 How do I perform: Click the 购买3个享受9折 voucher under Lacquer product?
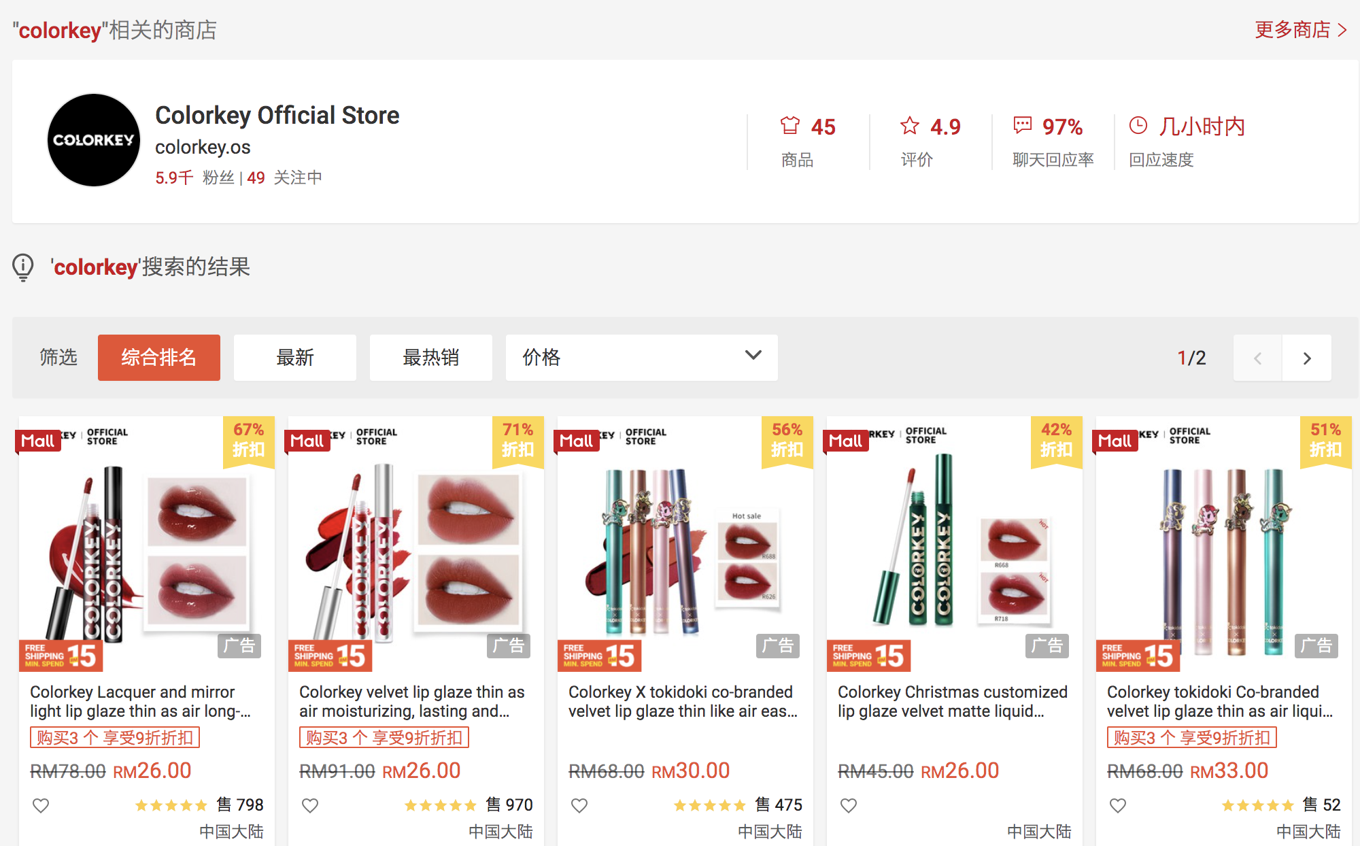pos(115,738)
